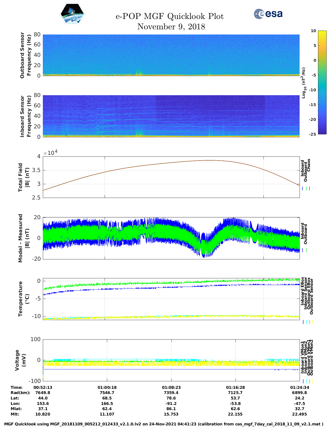The image size is (331, 428).
Task: Click the red Chaos legend marker
Action: click(x=309, y=189)
